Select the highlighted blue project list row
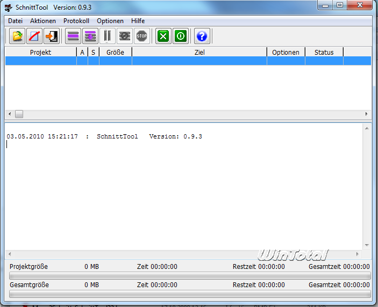 tap(188, 61)
